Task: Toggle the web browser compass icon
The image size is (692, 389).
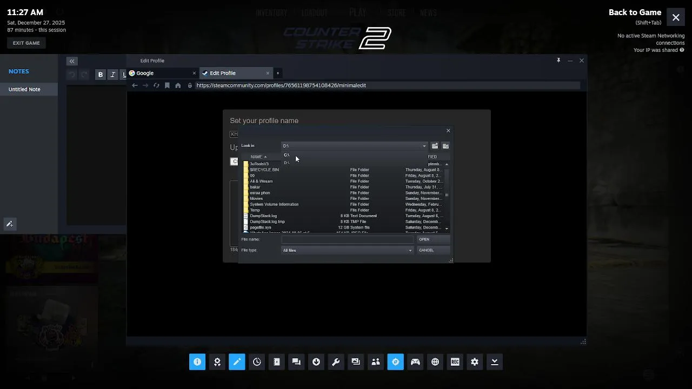Action: tap(395, 362)
